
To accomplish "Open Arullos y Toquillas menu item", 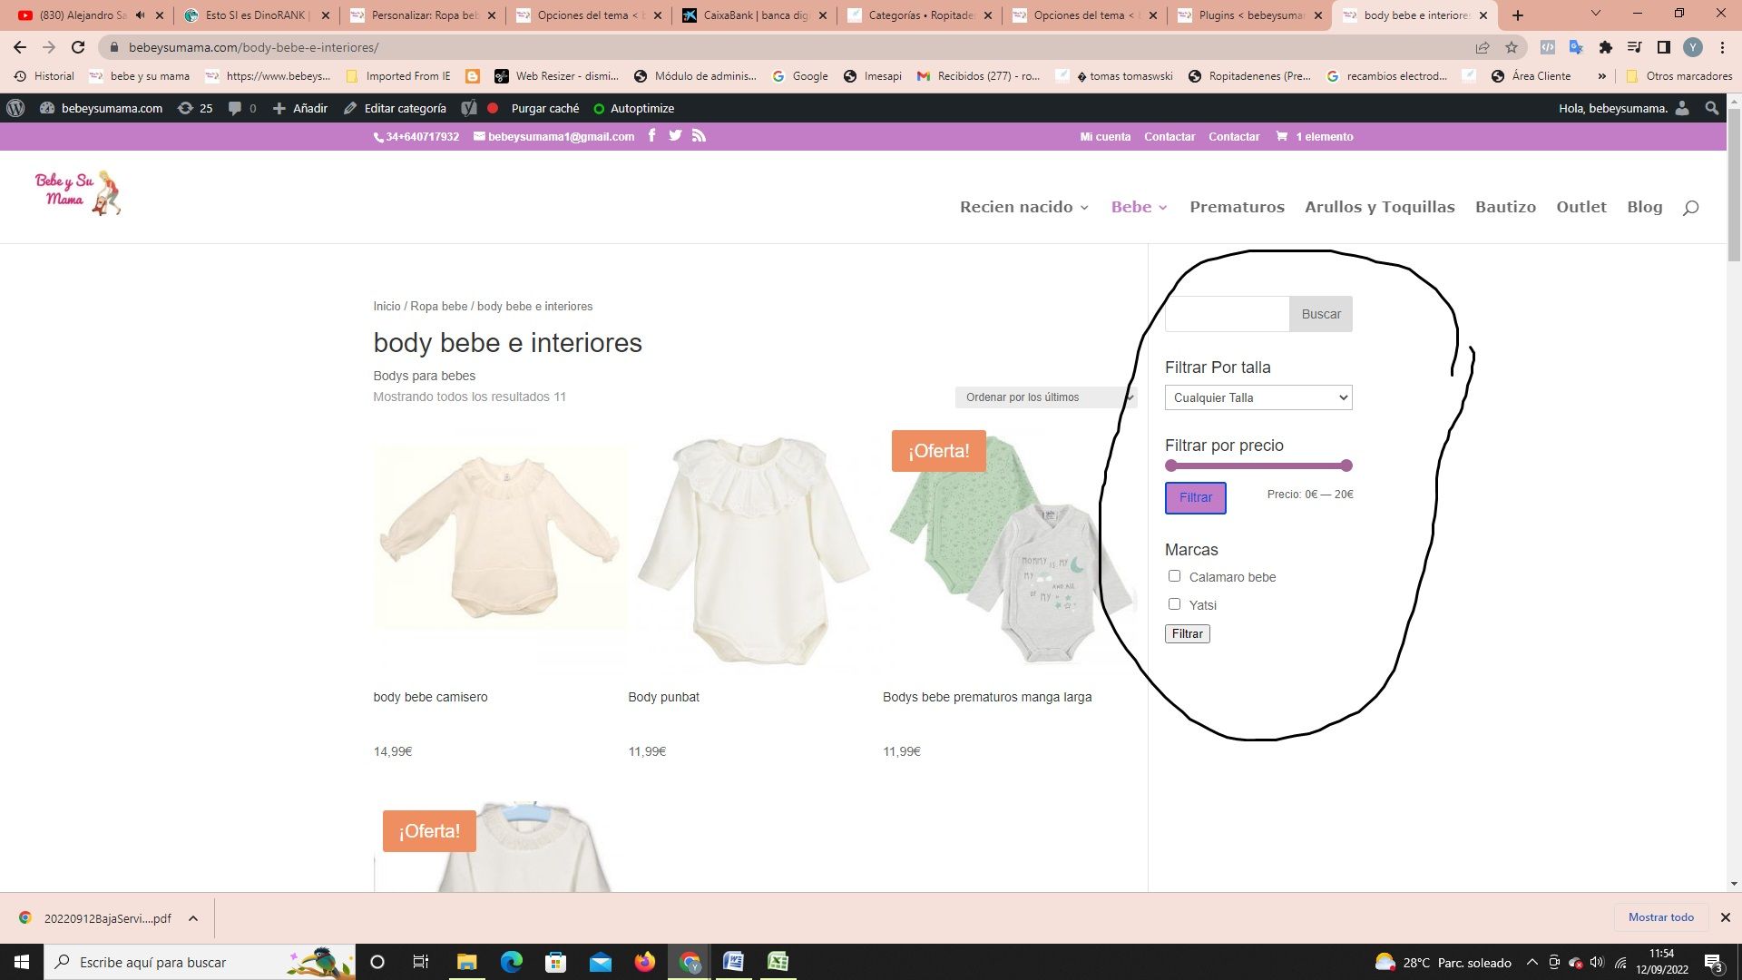I will click(1379, 207).
